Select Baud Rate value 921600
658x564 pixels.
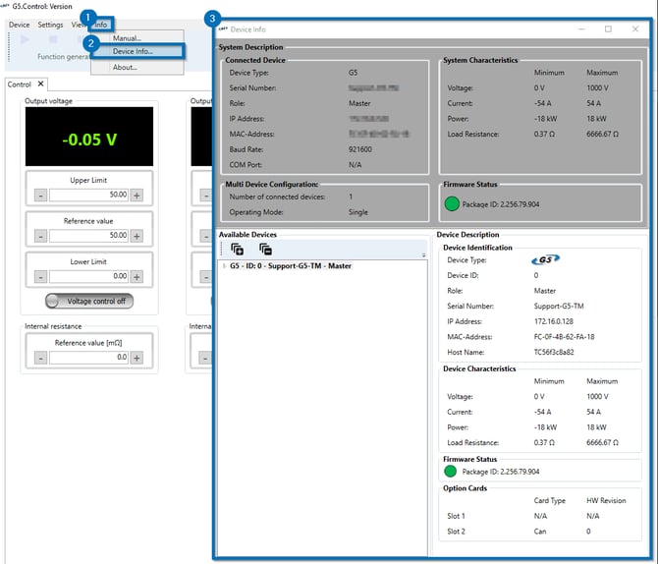tap(360, 149)
